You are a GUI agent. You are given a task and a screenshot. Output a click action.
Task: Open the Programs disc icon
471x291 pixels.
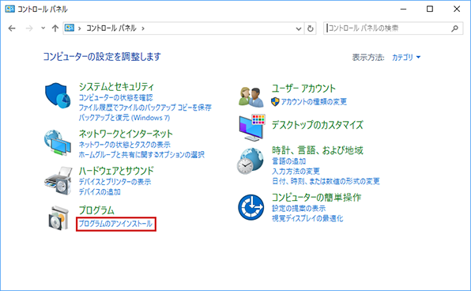click(58, 218)
